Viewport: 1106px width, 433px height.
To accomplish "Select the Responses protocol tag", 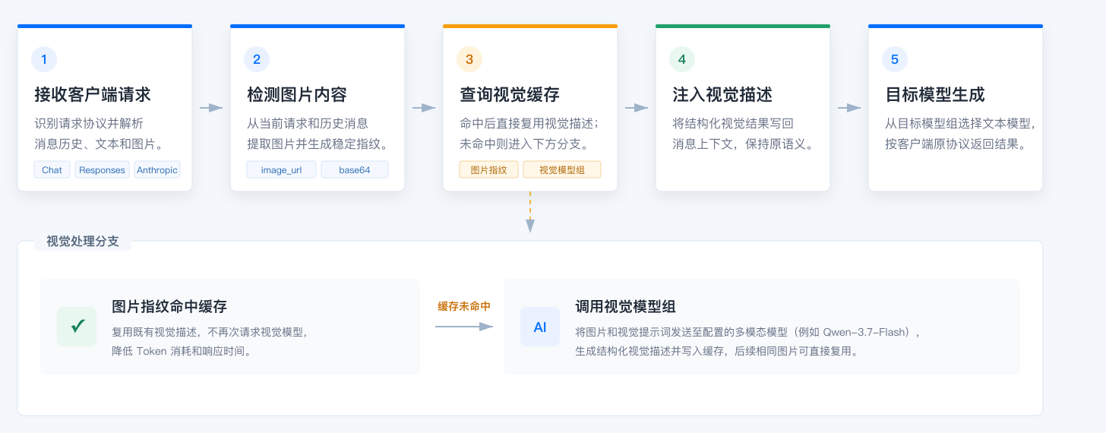I will [102, 169].
